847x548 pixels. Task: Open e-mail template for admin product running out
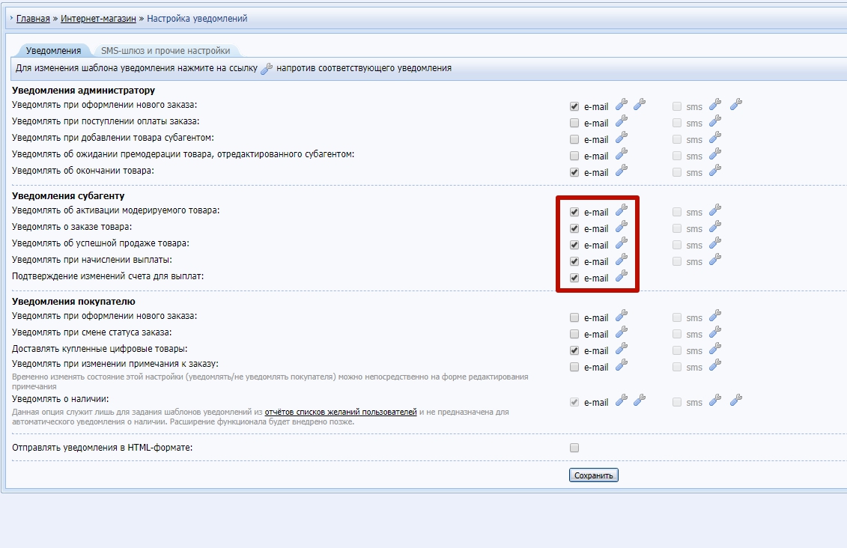(621, 171)
